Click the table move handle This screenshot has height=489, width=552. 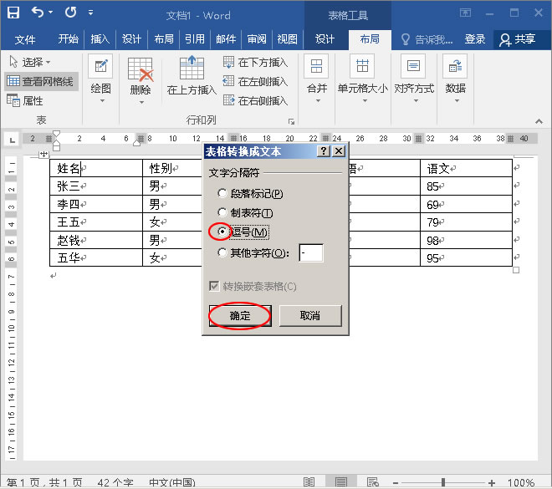click(x=43, y=154)
